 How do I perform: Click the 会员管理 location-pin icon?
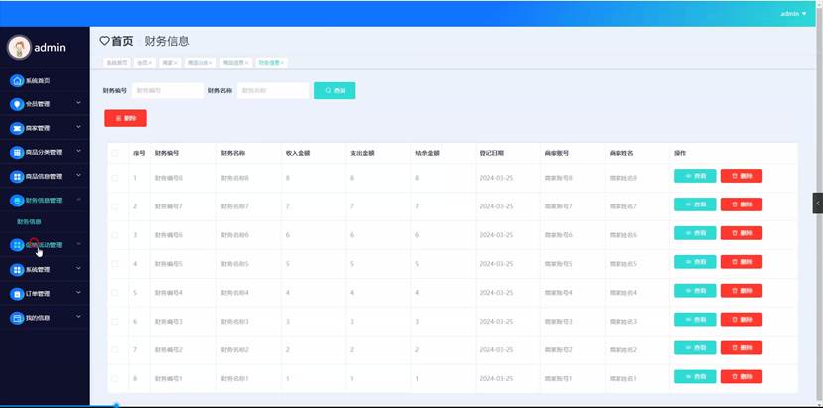[17, 104]
